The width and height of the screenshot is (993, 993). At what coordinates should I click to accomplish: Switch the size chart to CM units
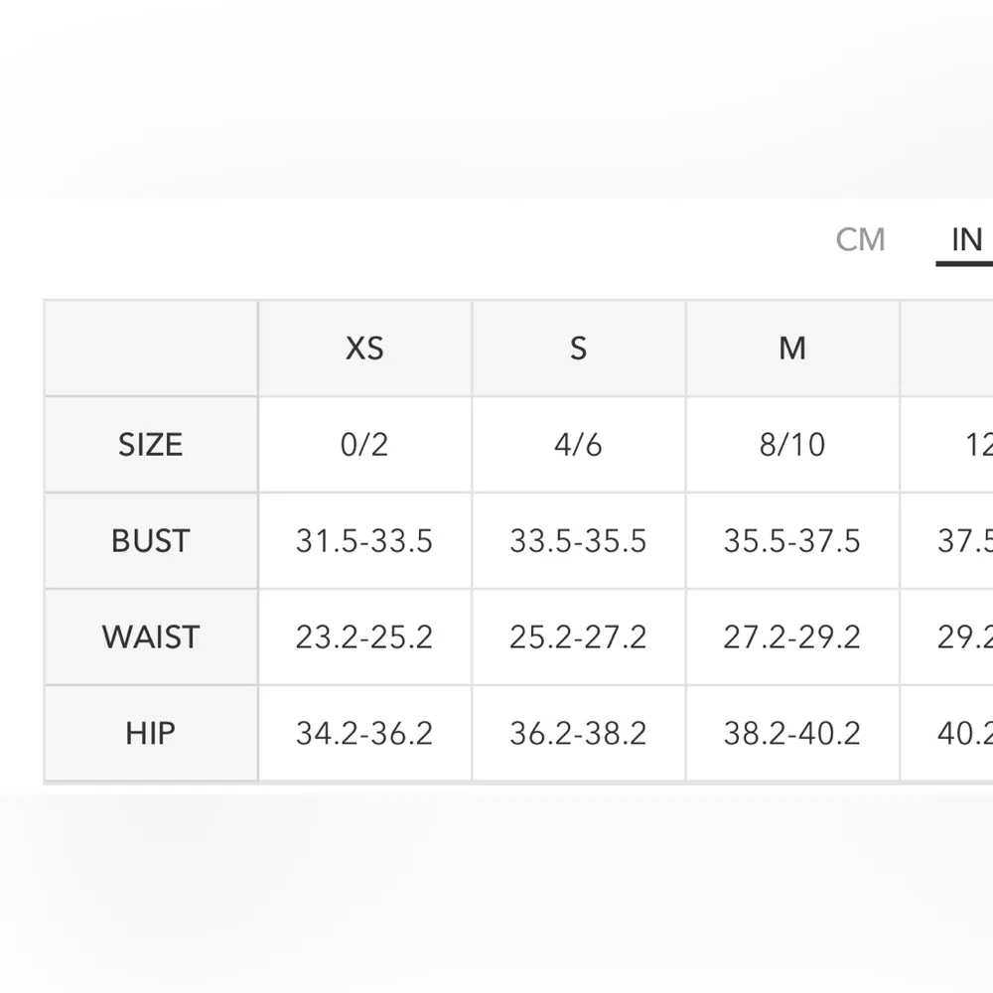coord(860,240)
